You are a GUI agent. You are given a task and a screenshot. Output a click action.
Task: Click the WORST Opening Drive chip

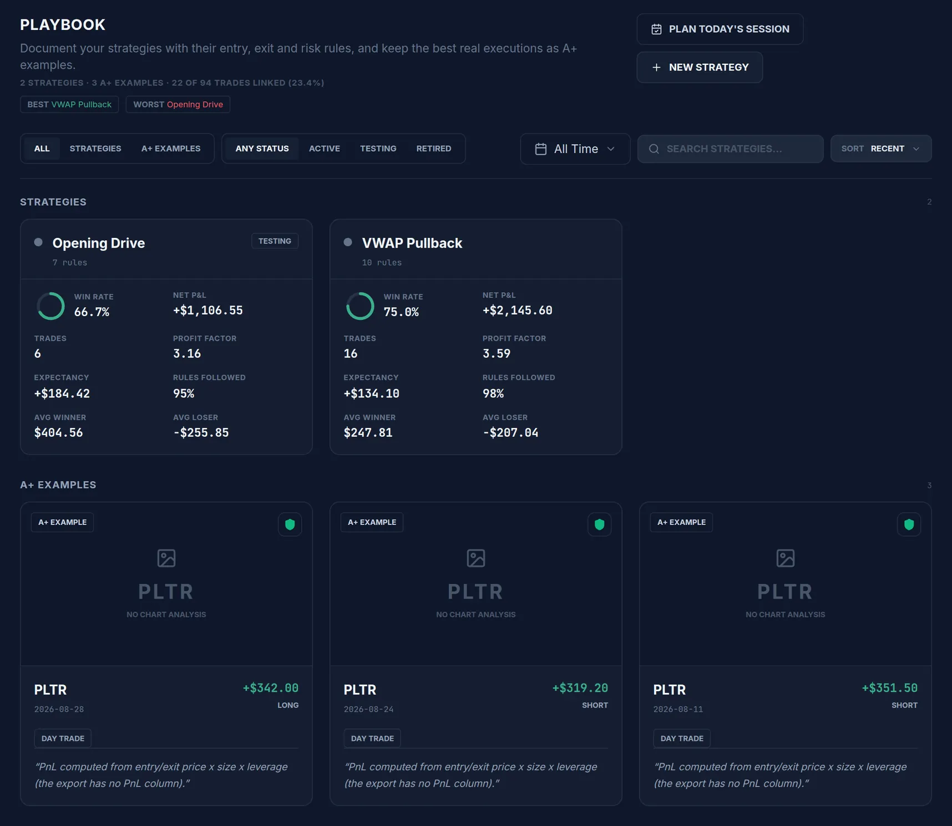click(178, 105)
